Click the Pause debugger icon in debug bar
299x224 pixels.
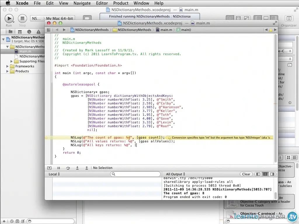59,168
